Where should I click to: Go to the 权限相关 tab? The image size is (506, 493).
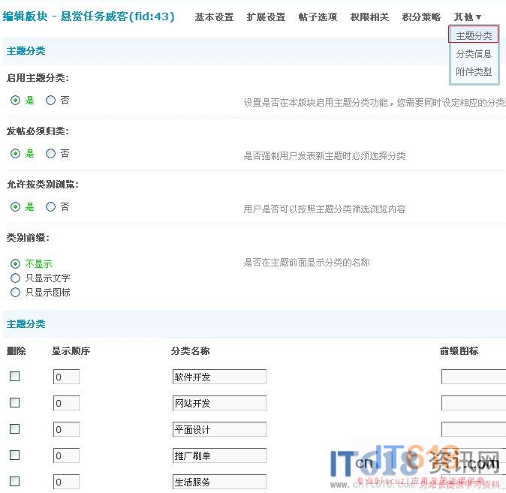tap(369, 17)
